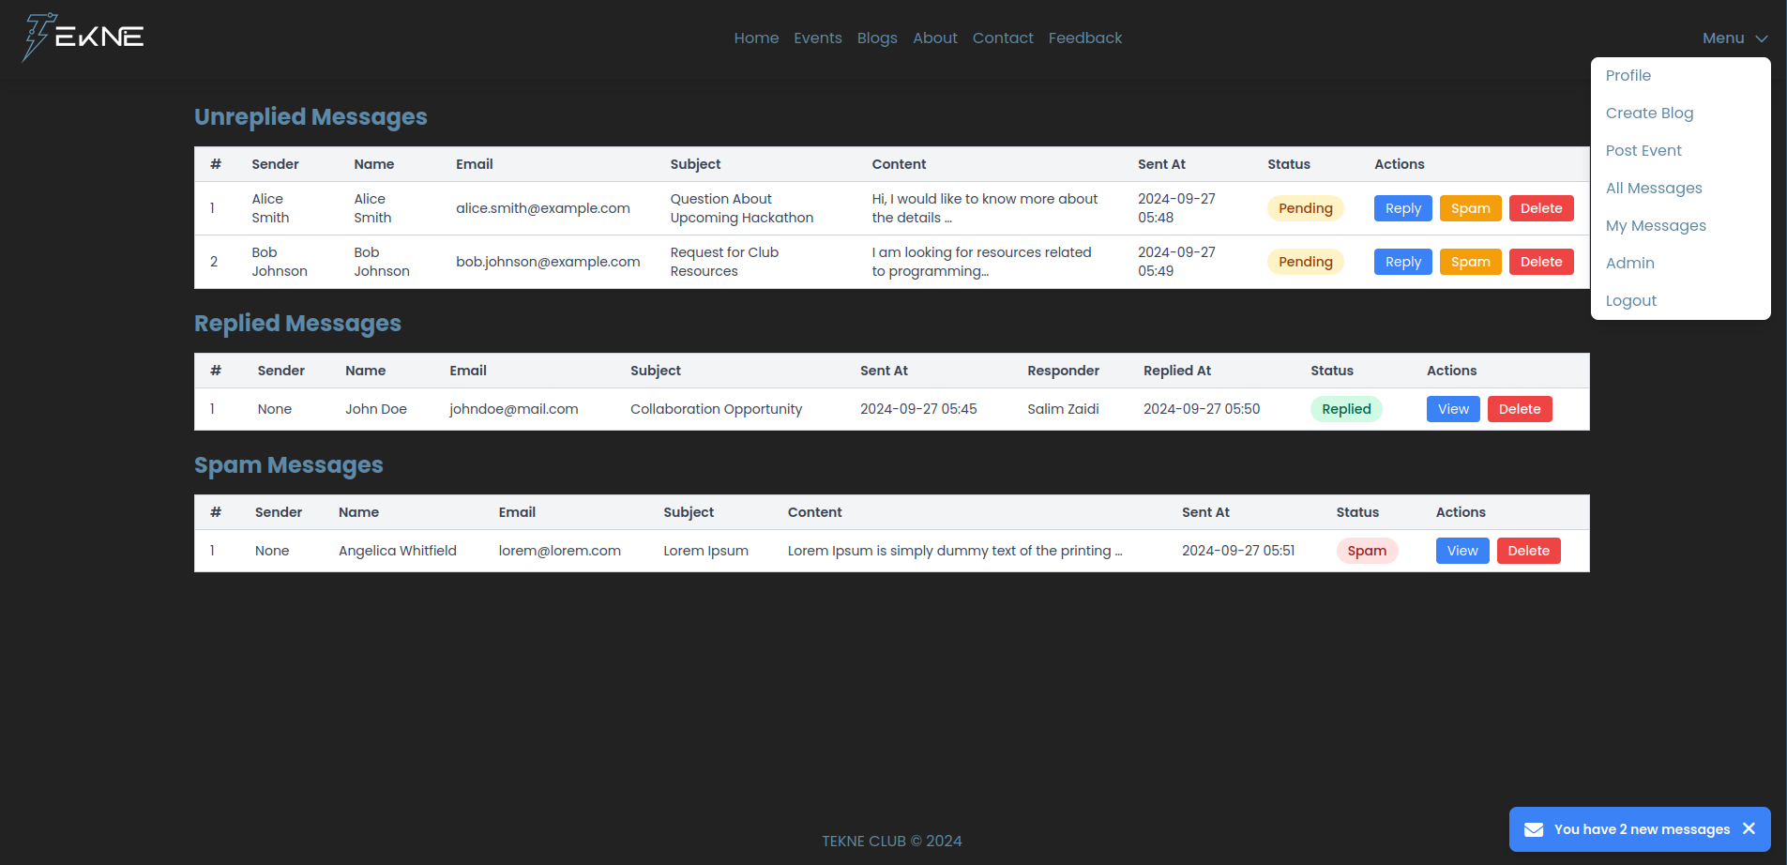Close the new messages notification
This screenshot has height=865, width=1787.
coord(1749,828)
